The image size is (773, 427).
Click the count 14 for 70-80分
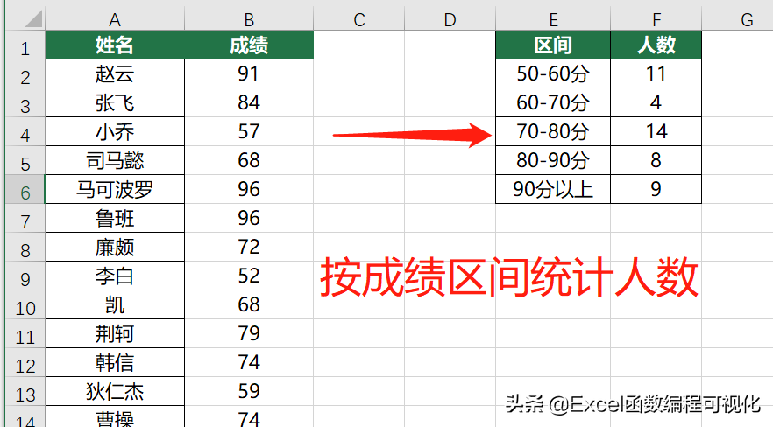[656, 132]
